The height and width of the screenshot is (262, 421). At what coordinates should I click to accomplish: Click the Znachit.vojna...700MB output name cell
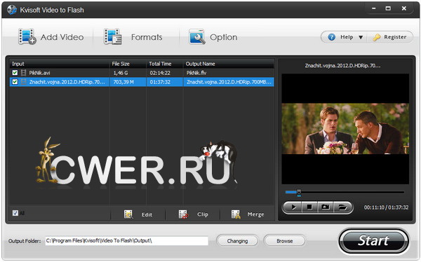(x=229, y=82)
